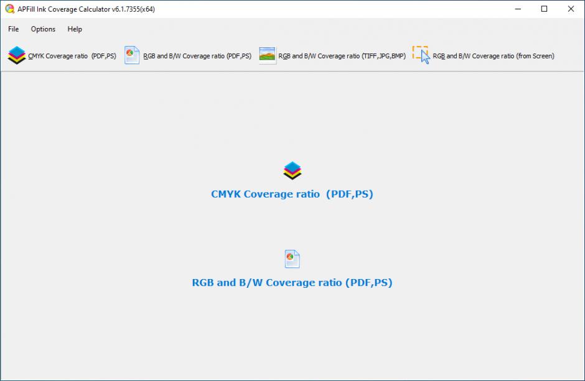Select the toolbar RGB and B/W Coverage ratio (PDF,PS) label
585x381 pixels.
coord(197,56)
